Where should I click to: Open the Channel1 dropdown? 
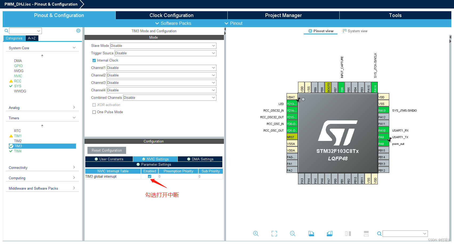pyautogui.click(x=162, y=68)
